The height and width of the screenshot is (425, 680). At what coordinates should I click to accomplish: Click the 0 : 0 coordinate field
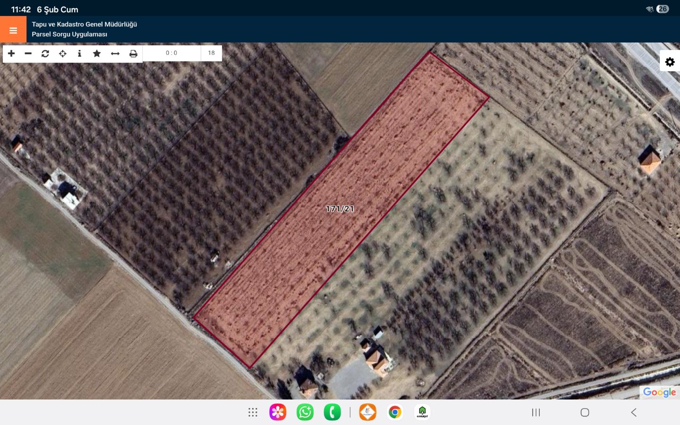point(171,53)
